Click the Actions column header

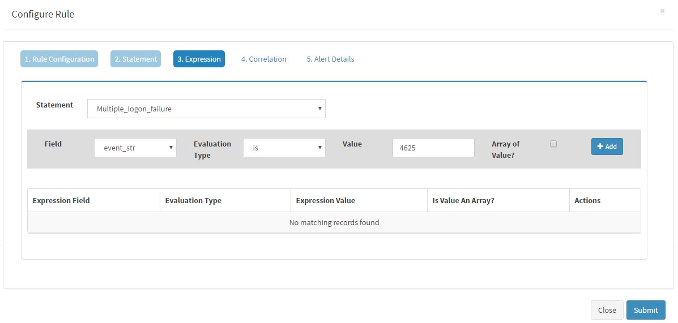click(605, 200)
